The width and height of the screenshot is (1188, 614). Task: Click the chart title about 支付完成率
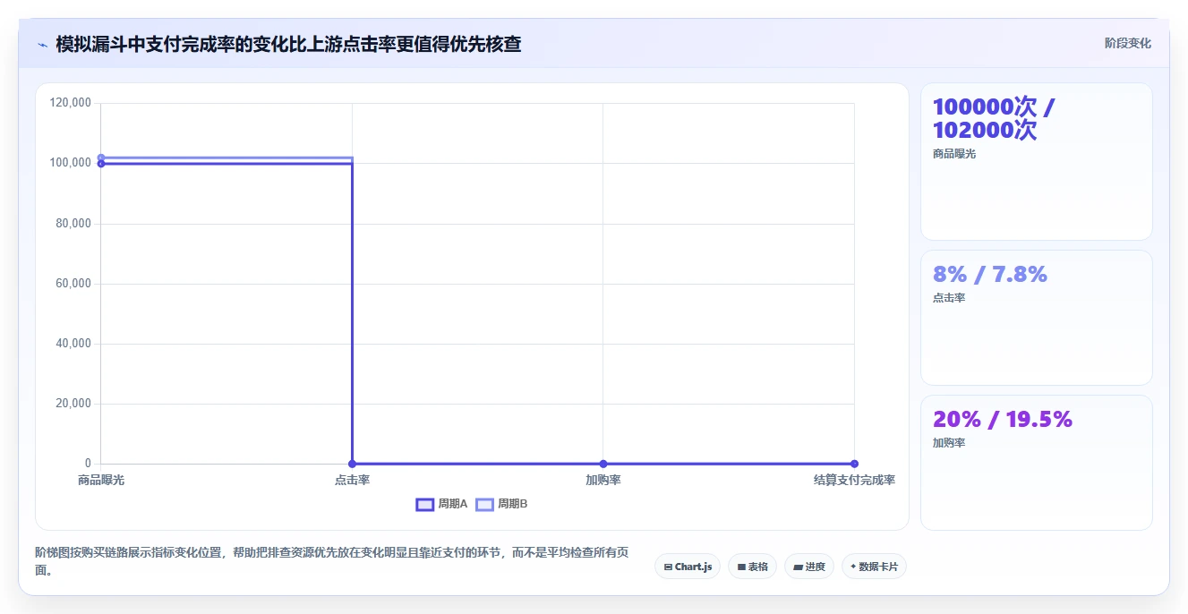click(288, 44)
